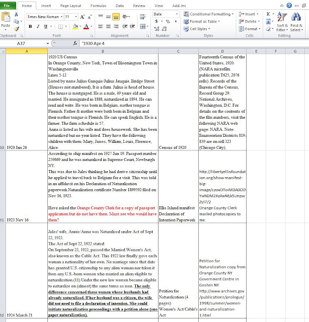Toggle Italic formatting
Screen dimensions: 309x322
pos(38,26)
